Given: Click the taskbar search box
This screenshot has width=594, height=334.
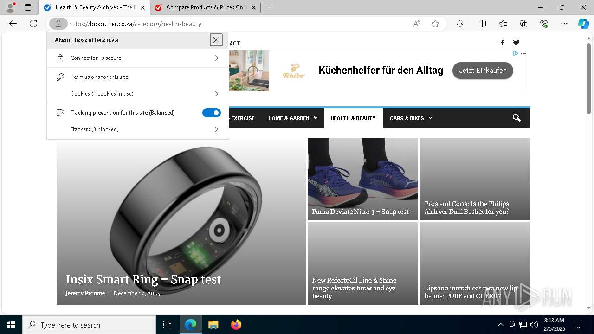Looking at the screenshot, I should coord(89,325).
